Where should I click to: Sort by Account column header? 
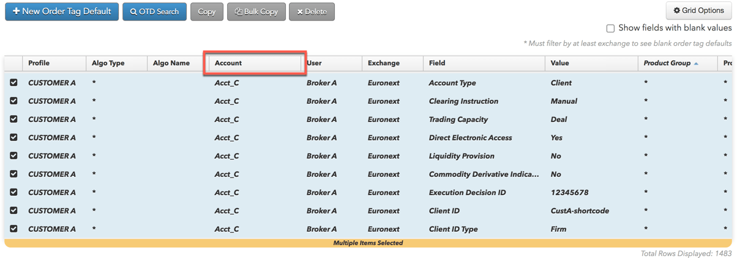[x=255, y=63]
